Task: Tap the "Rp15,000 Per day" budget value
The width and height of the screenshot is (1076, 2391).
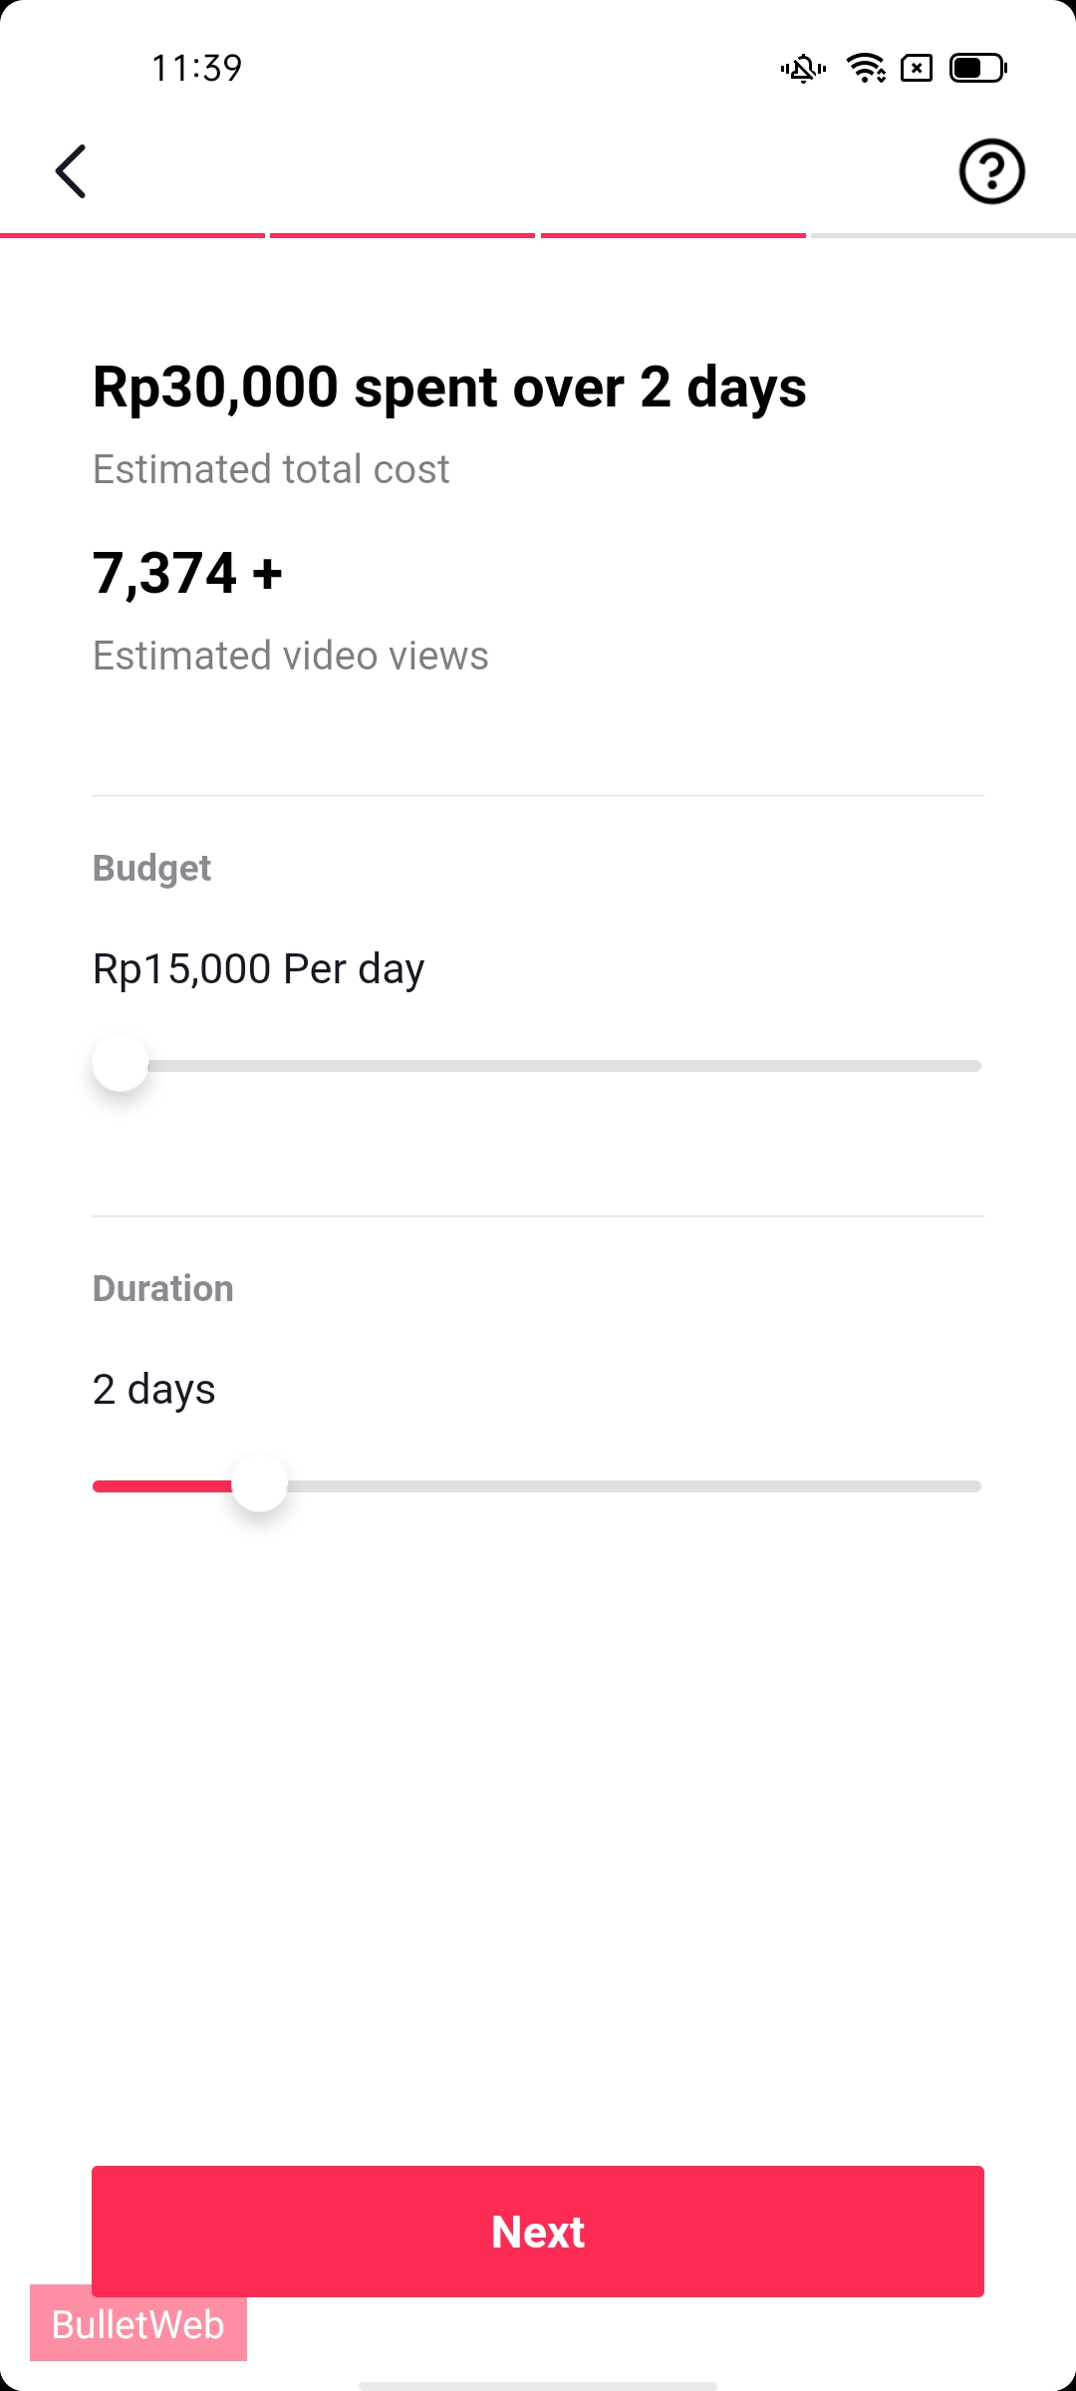Action: [258, 968]
